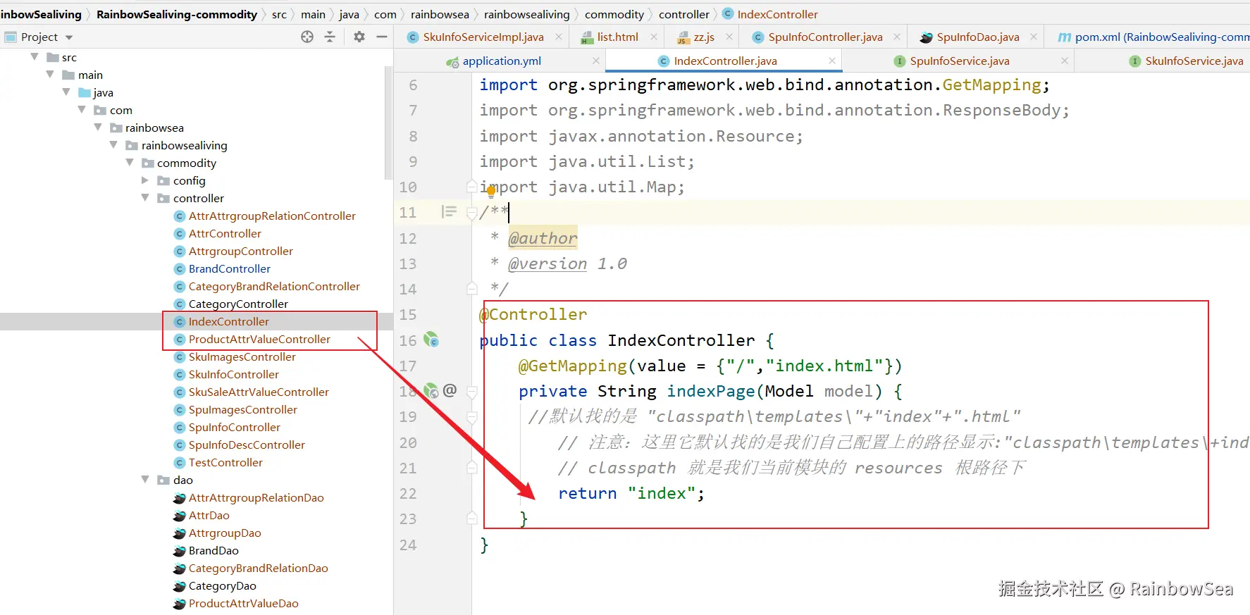Click the fold toggle beside line 11 comment
Image resolution: width=1250 pixels, height=615 pixels.
point(472,213)
